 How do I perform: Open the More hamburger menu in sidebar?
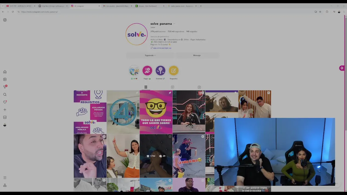coord(5,178)
